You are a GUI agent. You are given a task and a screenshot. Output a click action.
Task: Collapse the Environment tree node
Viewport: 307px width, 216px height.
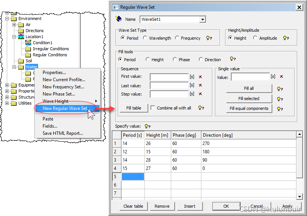pyautogui.click(x=7, y=19)
